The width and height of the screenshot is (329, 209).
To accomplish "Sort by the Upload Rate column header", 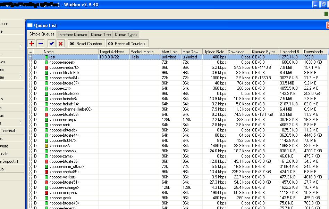I will 214,51.
